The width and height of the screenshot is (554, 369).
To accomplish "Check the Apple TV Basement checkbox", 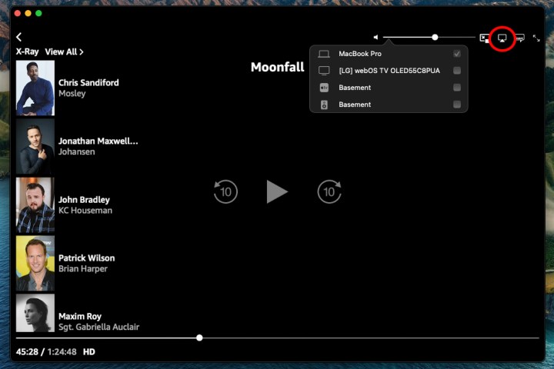I will (457, 87).
